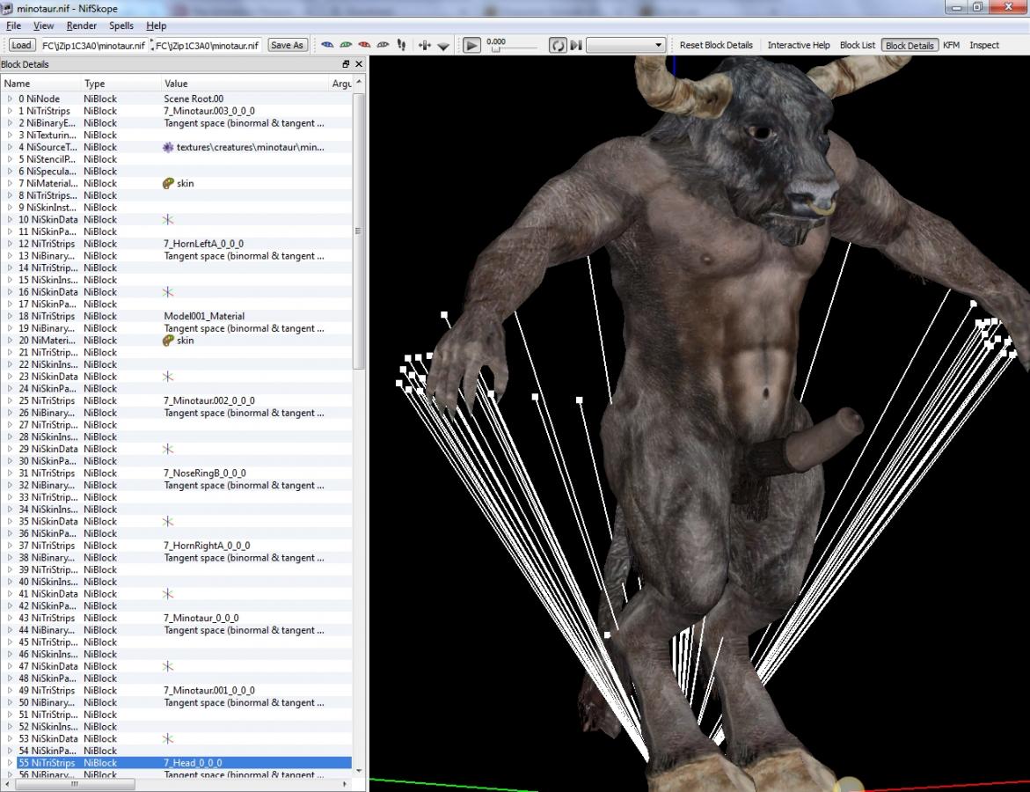The image size is (1030, 792).
Task: Toggle animation loop button
Action: (x=558, y=46)
